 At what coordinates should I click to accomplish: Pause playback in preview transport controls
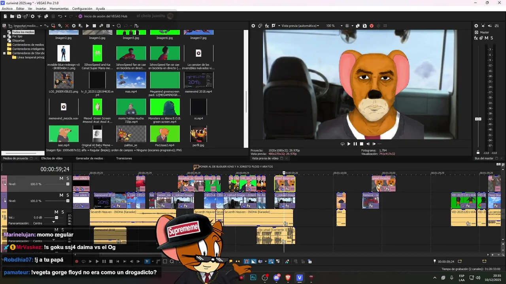click(x=355, y=144)
